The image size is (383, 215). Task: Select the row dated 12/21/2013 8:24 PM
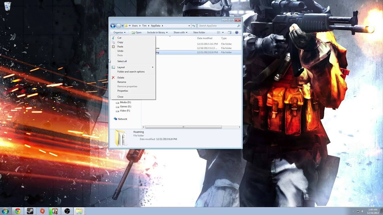pyautogui.click(x=198, y=52)
